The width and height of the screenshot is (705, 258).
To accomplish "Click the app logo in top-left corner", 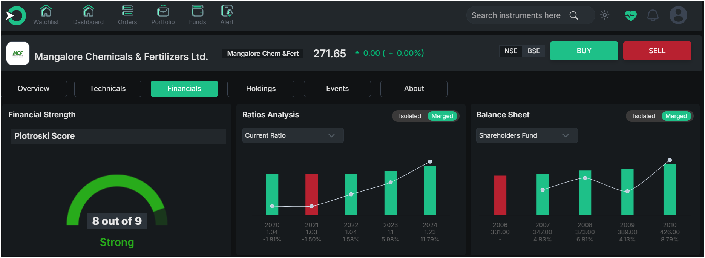I will pyautogui.click(x=16, y=15).
